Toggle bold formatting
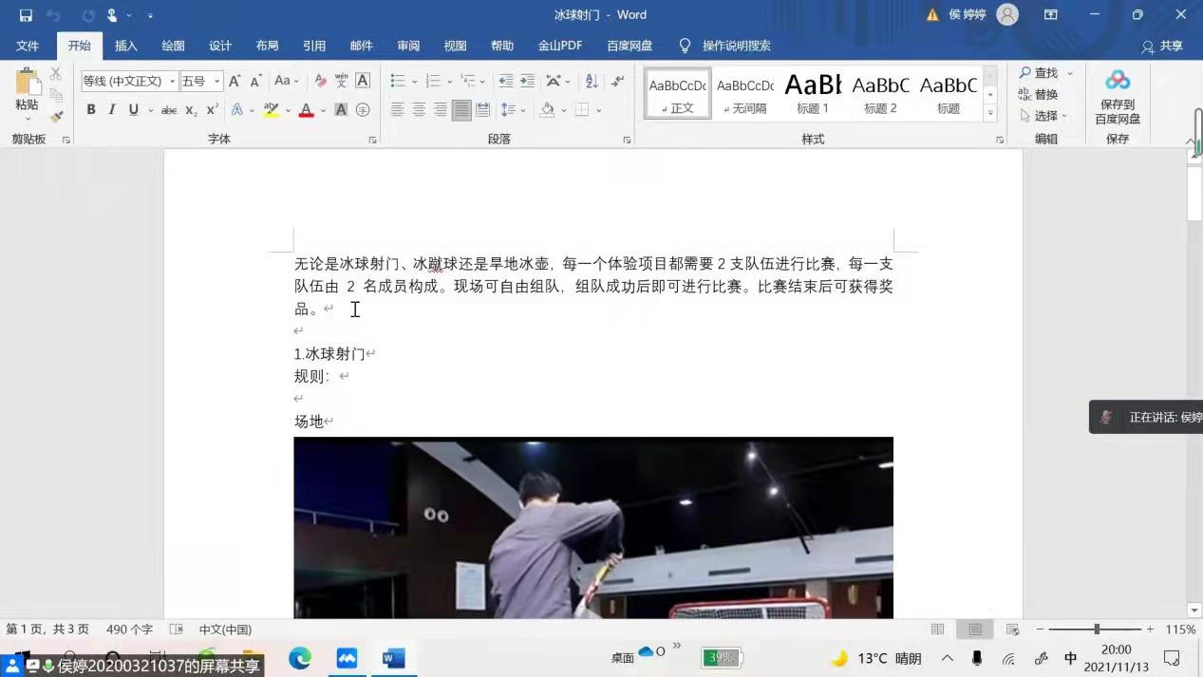The height and width of the screenshot is (677, 1203). [x=91, y=110]
